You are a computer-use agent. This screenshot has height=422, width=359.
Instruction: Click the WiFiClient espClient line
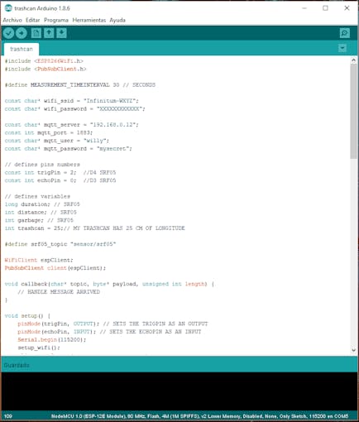tap(39, 260)
